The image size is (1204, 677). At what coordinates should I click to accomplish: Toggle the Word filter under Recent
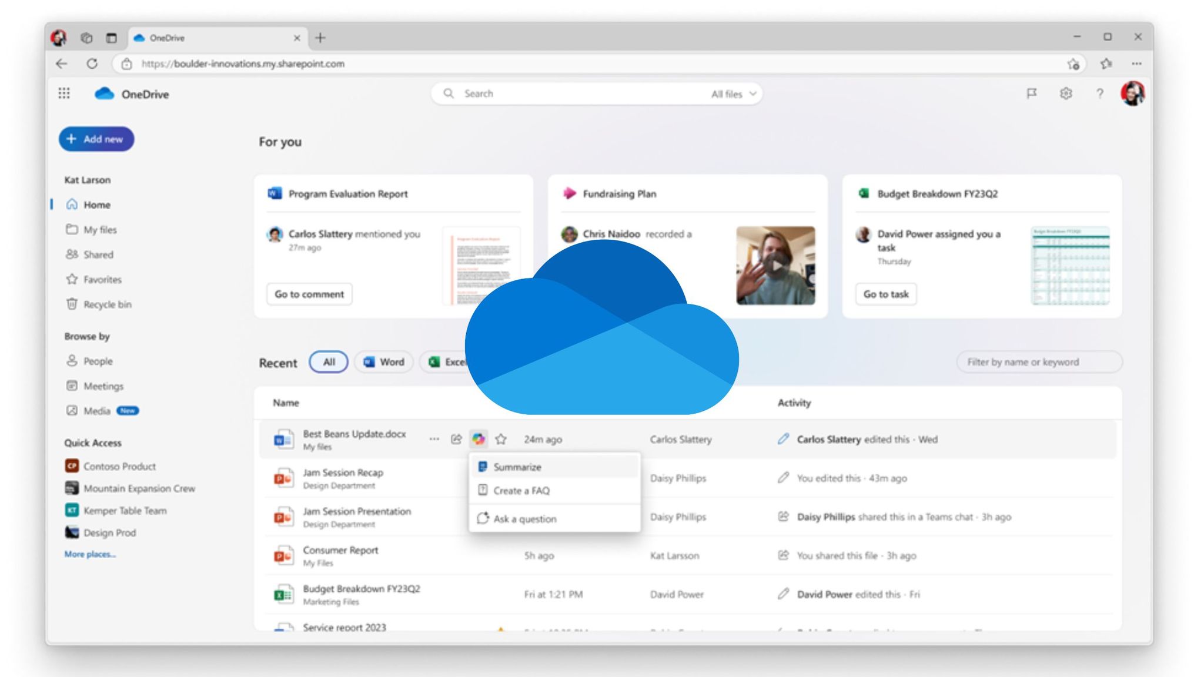383,362
